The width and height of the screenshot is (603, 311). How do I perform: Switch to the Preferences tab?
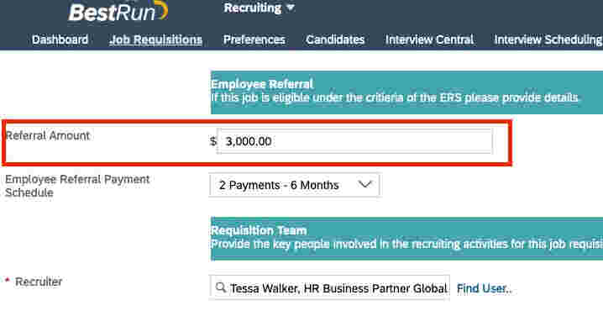[x=254, y=40]
